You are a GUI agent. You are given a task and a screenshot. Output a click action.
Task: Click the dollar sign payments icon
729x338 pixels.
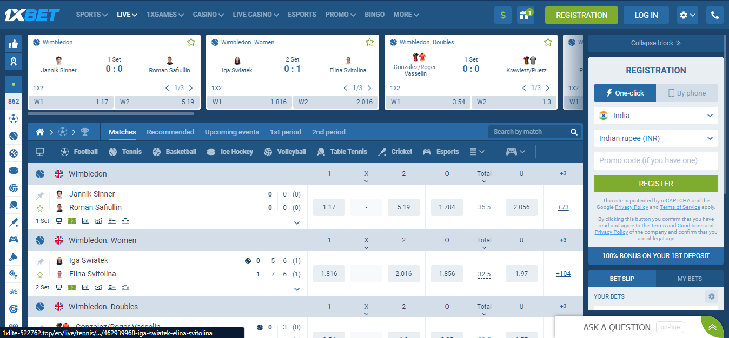pyautogui.click(x=503, y=15)
